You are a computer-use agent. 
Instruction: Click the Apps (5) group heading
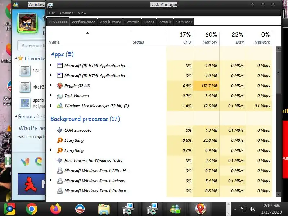62,54
